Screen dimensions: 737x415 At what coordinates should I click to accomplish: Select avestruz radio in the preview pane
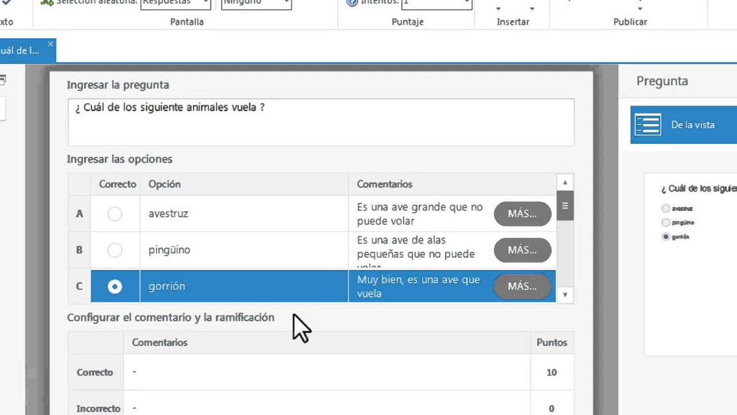[665, 208]
